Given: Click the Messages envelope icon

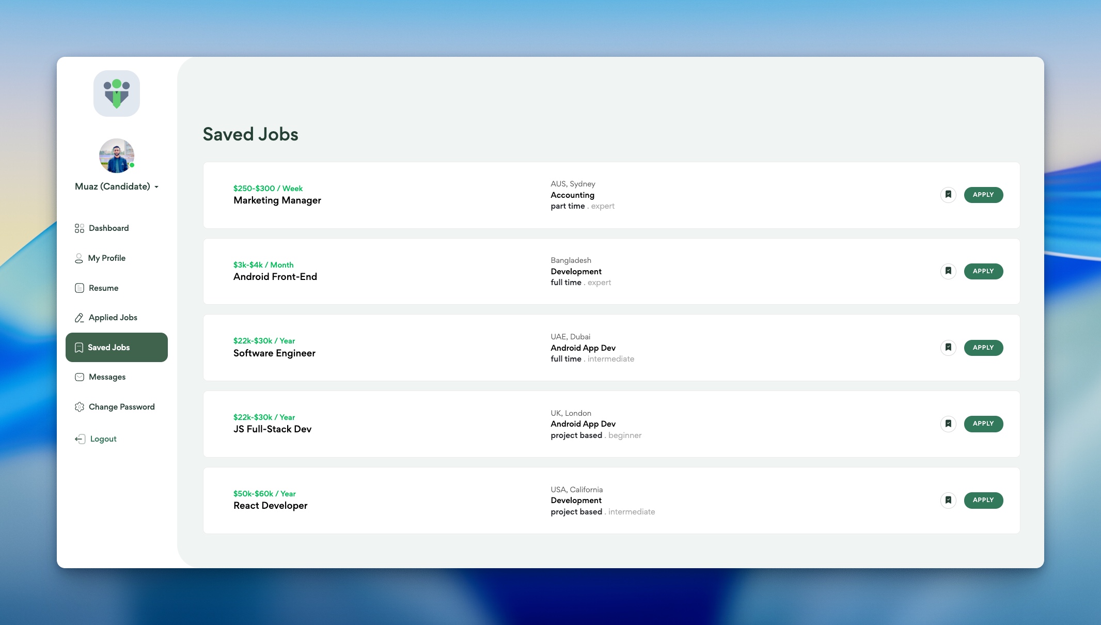Looking at the screenshot, I should coord(80,377).
